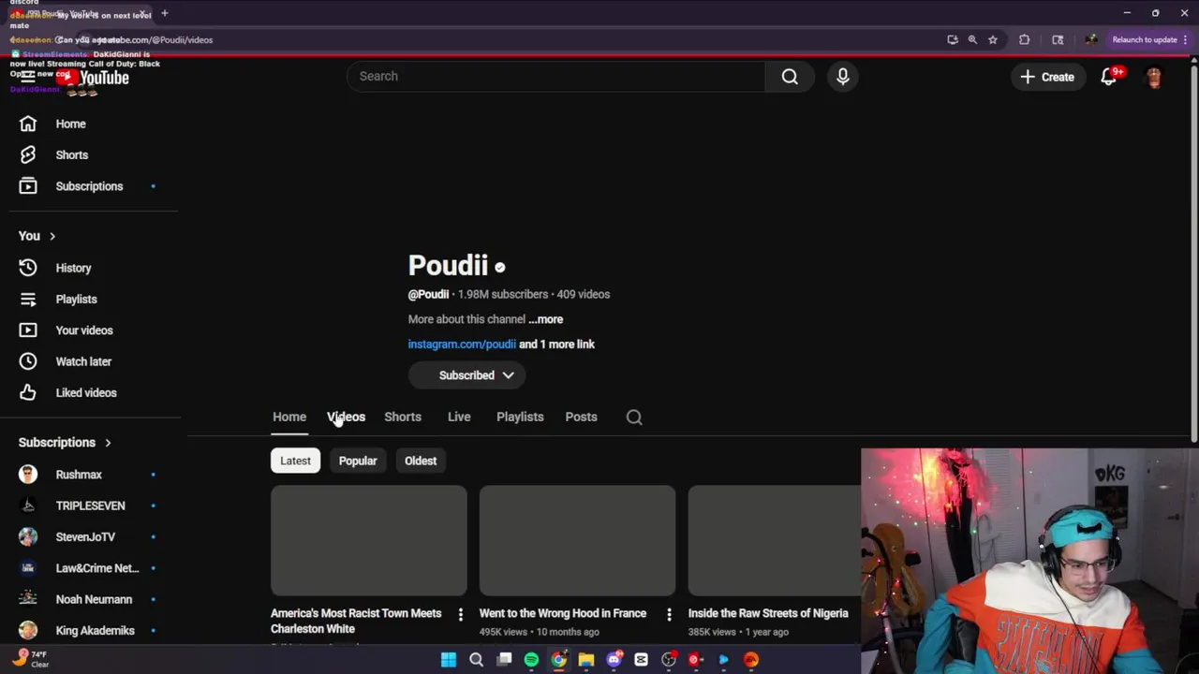Image resolution: width=1199 pixels, height=674 pixels.
Task: Open options menu for Wrong Hood in France video
Action: (x=669, y=615)
